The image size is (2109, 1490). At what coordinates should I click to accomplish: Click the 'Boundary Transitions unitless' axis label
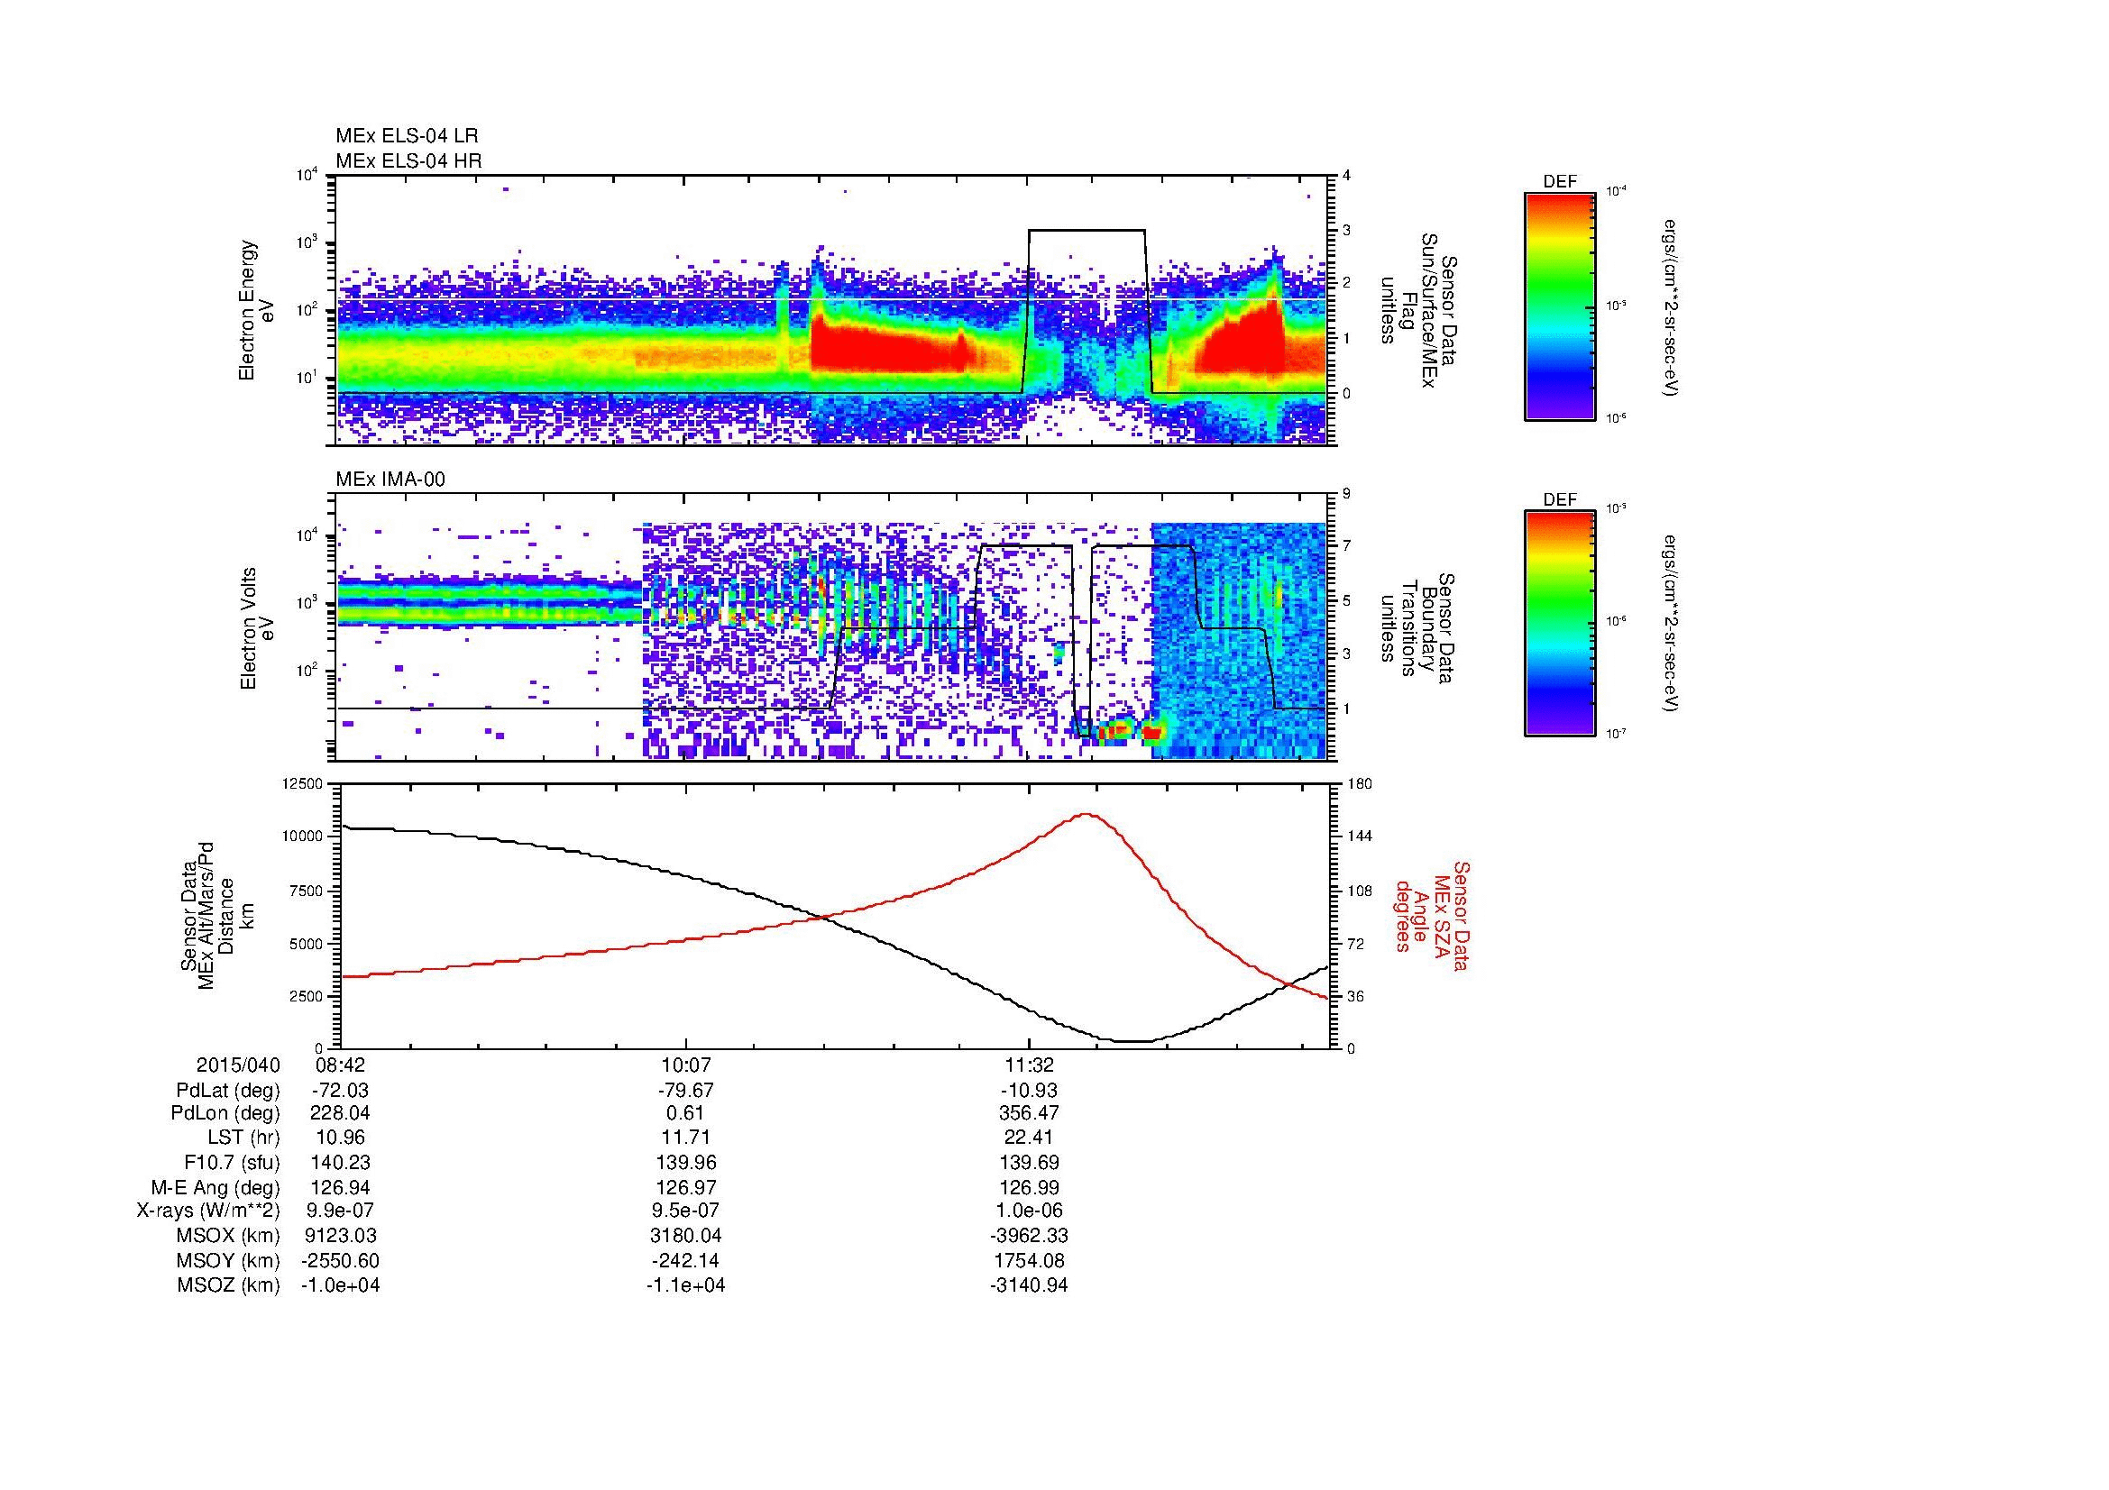[1417, 629]
